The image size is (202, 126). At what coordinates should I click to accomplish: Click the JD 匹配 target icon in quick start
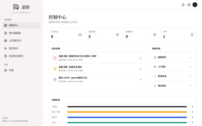[155, 67]
